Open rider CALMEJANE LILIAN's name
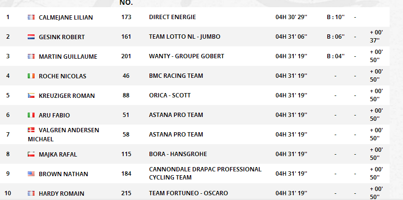Screen dimensions: 403x200 tap(66, 17)
